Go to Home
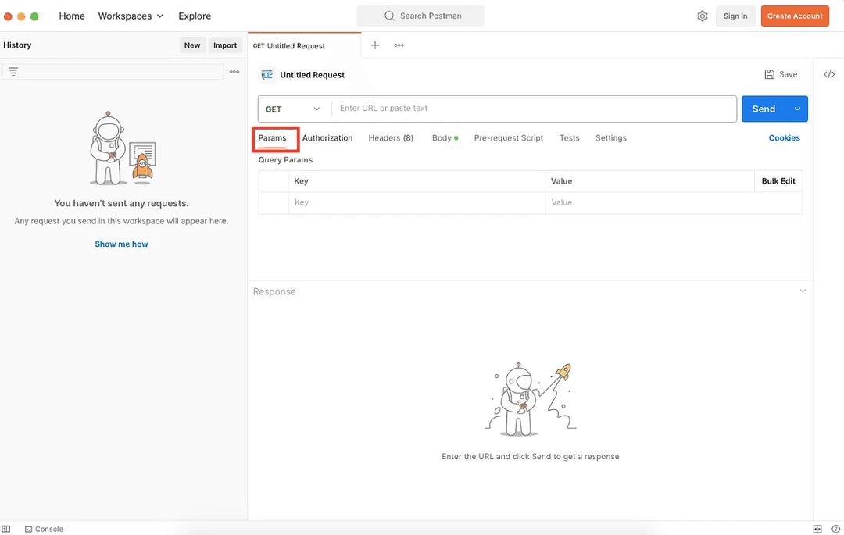Screen dimensions: 844x535 click(x=72, y=16)
